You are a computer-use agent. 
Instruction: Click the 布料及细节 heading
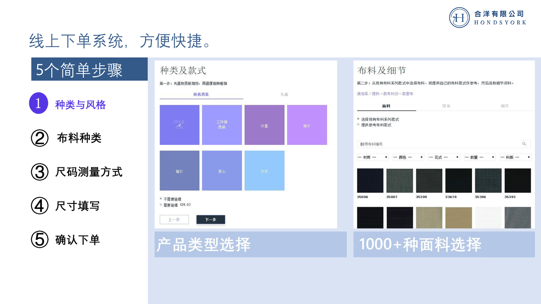[382, 70]
